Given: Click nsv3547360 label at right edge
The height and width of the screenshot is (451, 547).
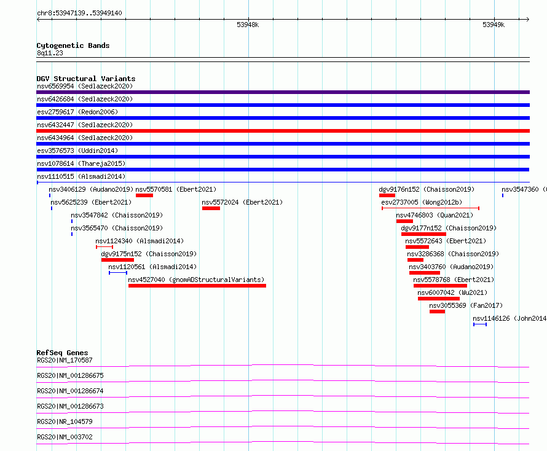Looking at the screenshot, I should [524, 189].
